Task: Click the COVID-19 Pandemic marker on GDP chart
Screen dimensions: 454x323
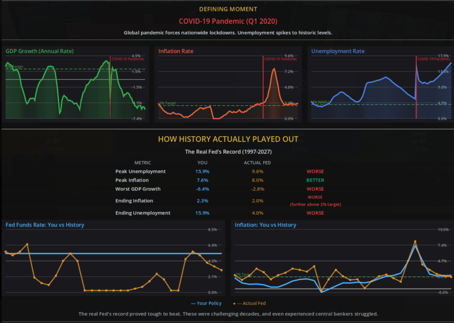Action: [127, 59]
